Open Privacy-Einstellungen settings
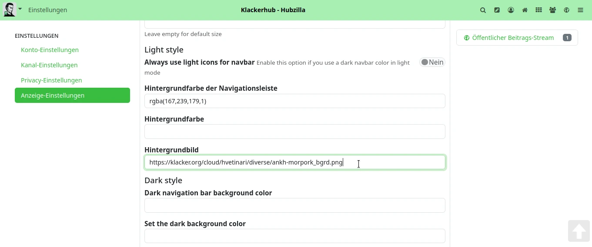Viewport: 592px width, 247px height. tap(51, 80)
